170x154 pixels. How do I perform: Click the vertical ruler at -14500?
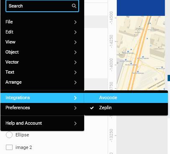point(111,18)
